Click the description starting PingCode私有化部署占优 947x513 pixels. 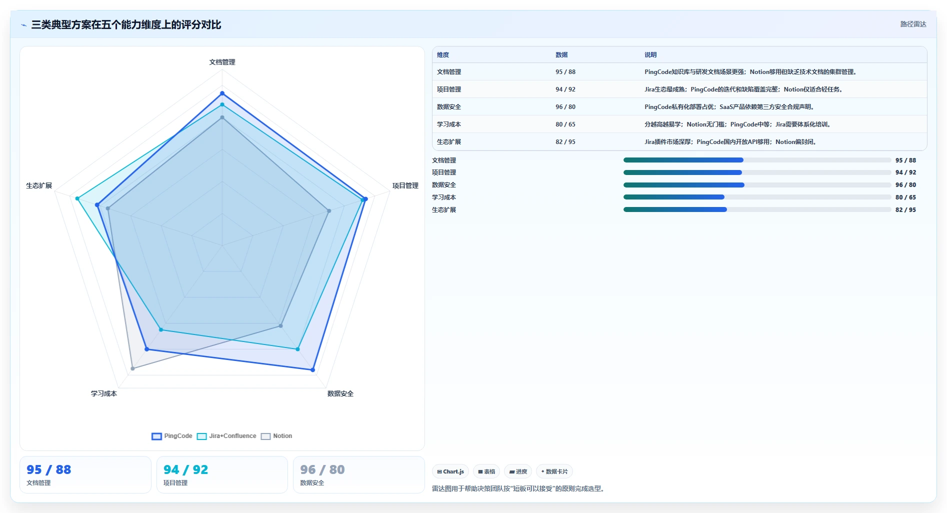(730, 107)
